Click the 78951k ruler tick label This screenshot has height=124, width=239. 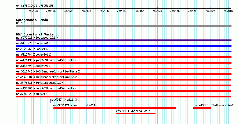coord(228,11)
